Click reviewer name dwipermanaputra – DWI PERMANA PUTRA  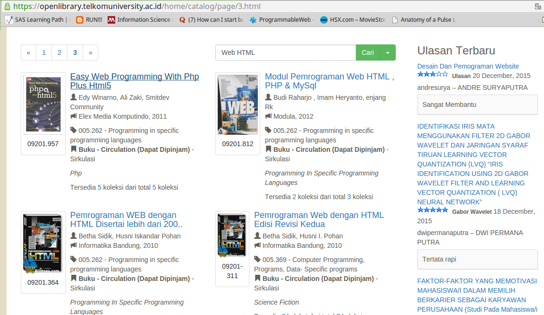[x=470, y=237]
